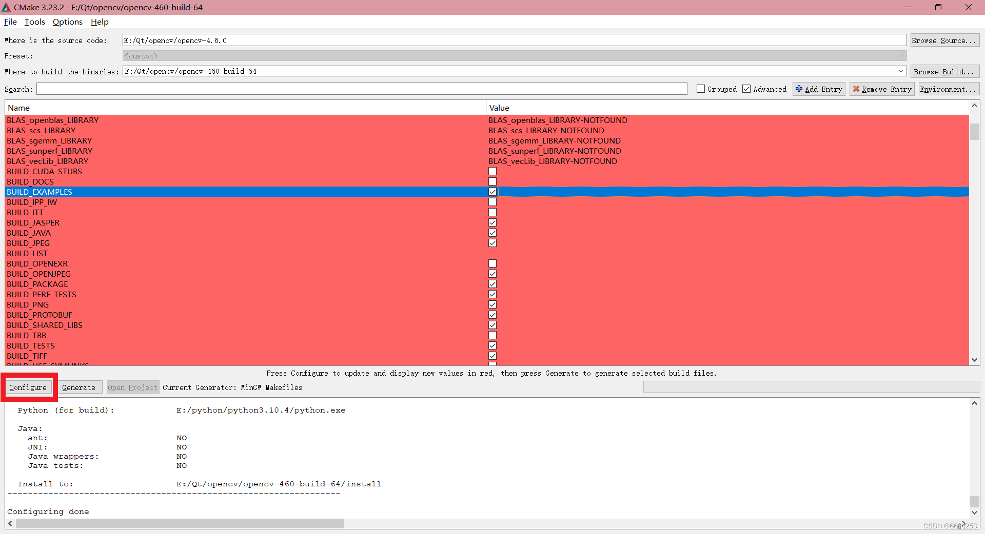Viewport: 985px width, 534px height.
Task: Click the 'Configuring done' log line
Action: pos(48,511)
